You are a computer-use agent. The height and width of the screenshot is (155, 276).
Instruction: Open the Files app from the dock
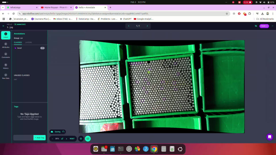point(104,149)
